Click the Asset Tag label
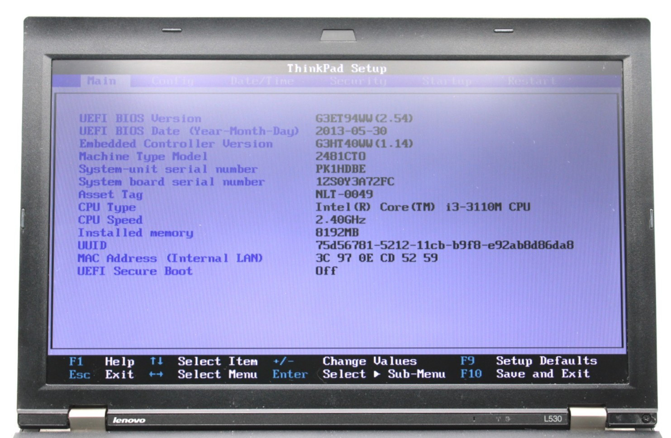Screen dimensions: 671x438 click(110, 195)
